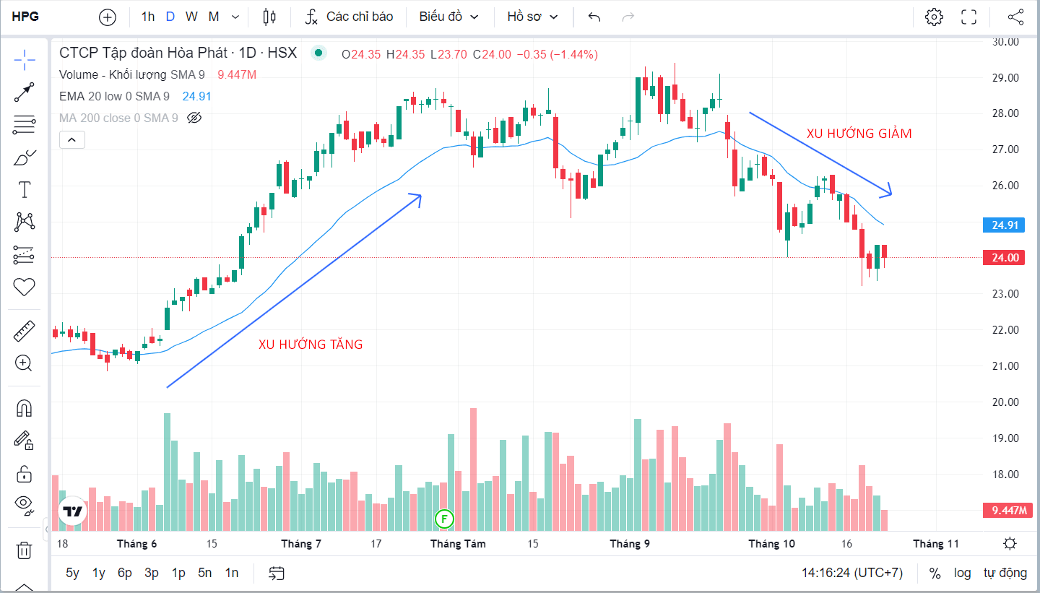Click the Volume - Khối lượng SMA 9 legend
The height and width of the screenshot is (593, 1040).
131,74
